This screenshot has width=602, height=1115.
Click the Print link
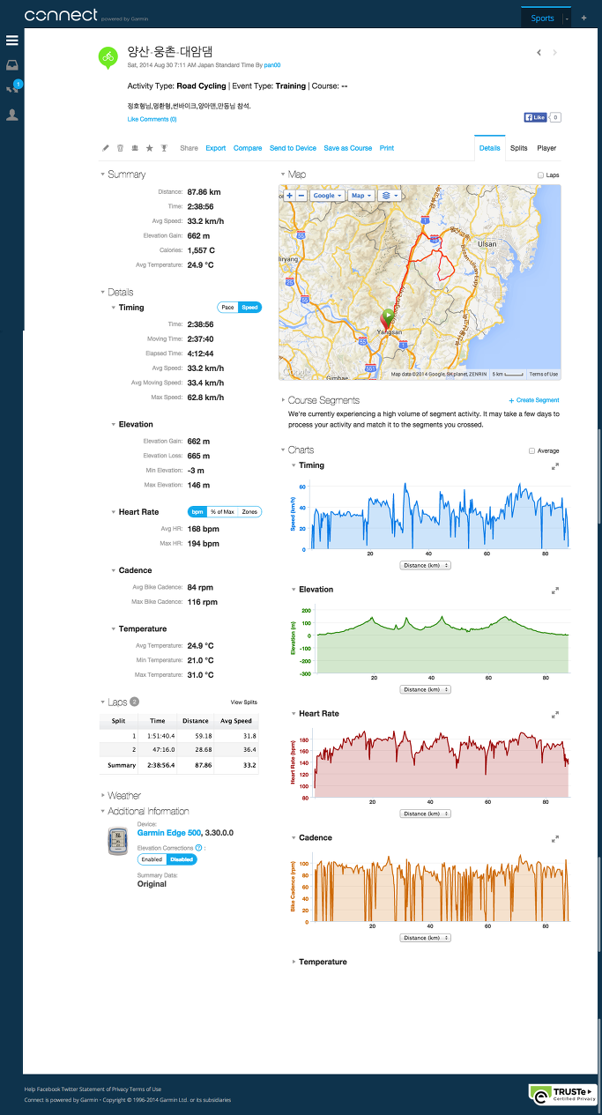coord(387,148)
